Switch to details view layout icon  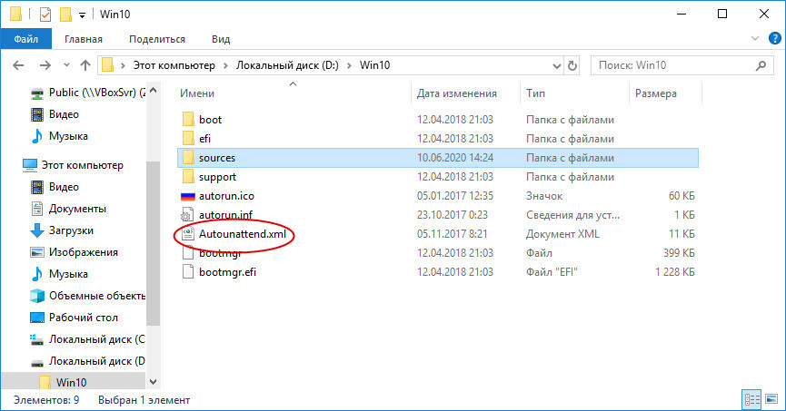coord(751,399)
